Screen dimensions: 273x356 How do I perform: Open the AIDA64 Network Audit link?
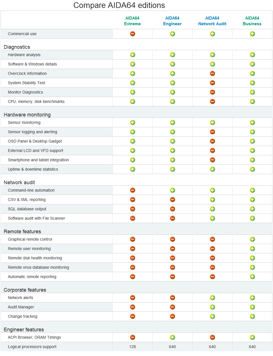212,21
